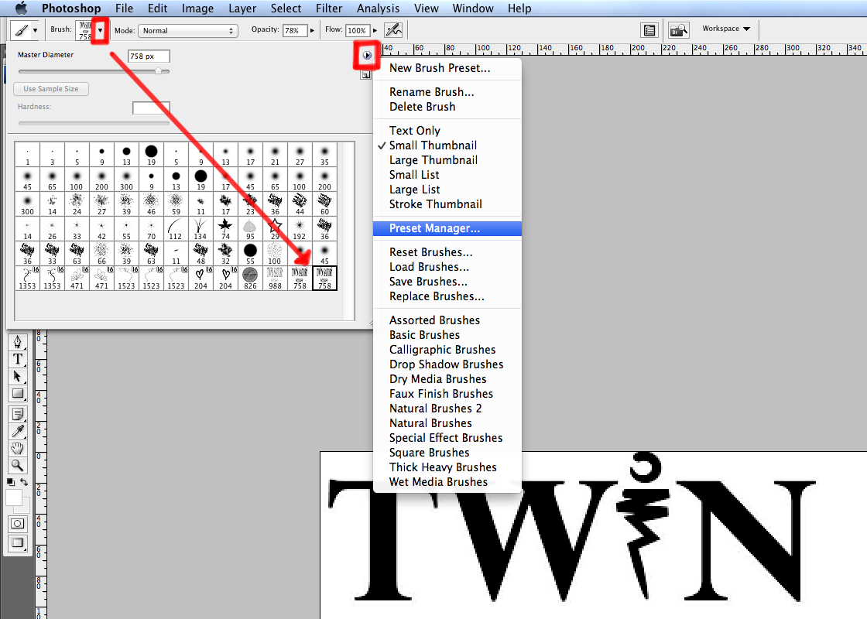Choose New Brush Preset... menu item
The height and width of the screenshot is (619, 867).
click(447, 68)
